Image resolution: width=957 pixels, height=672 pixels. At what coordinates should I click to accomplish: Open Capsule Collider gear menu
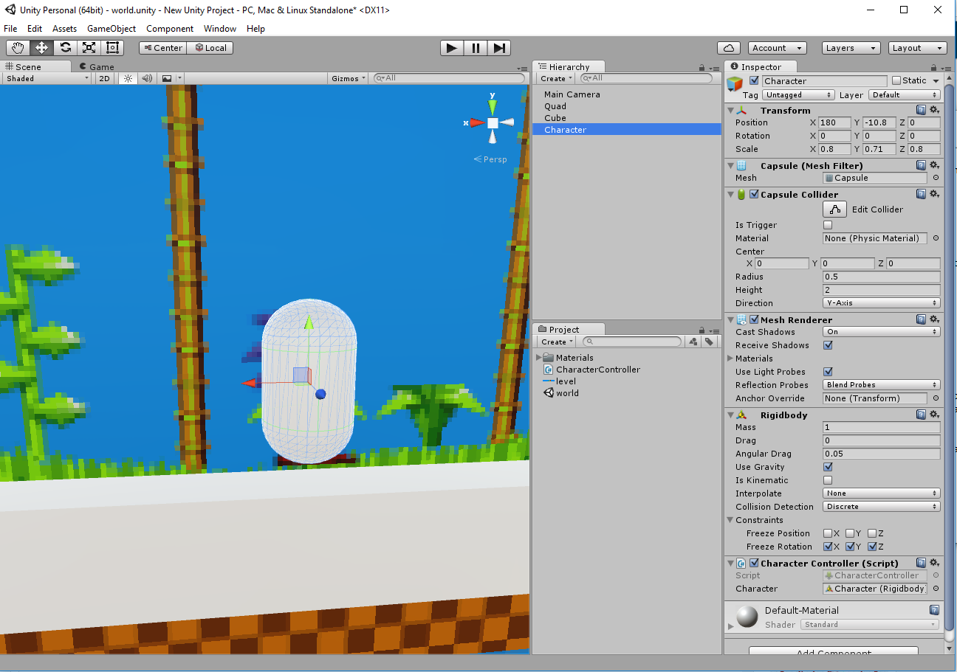(x=934, y=194)
